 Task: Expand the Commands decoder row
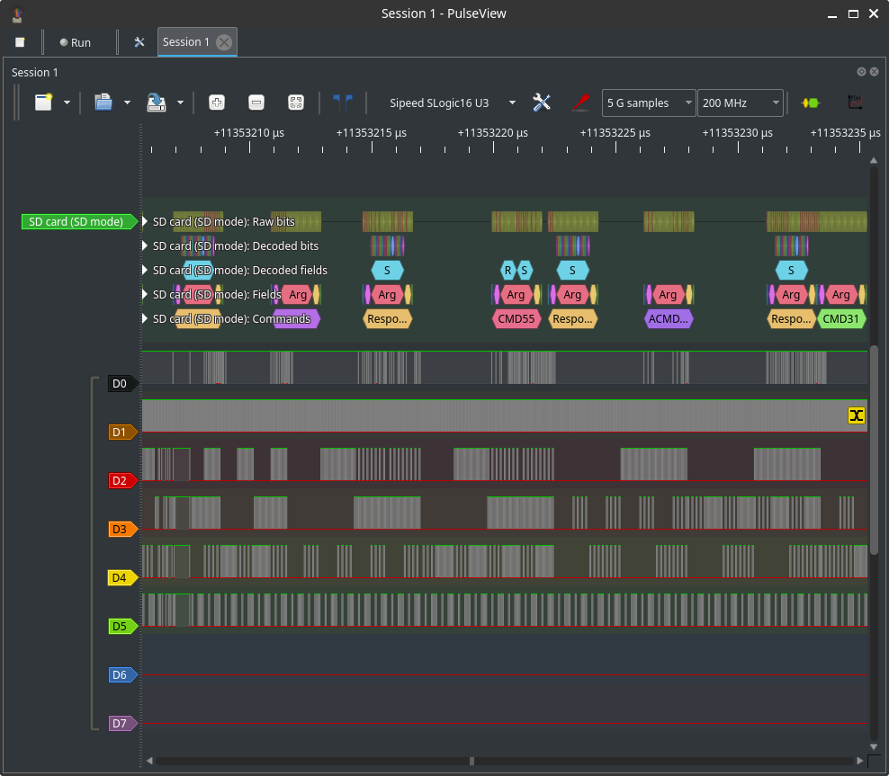tap(147, 319)
